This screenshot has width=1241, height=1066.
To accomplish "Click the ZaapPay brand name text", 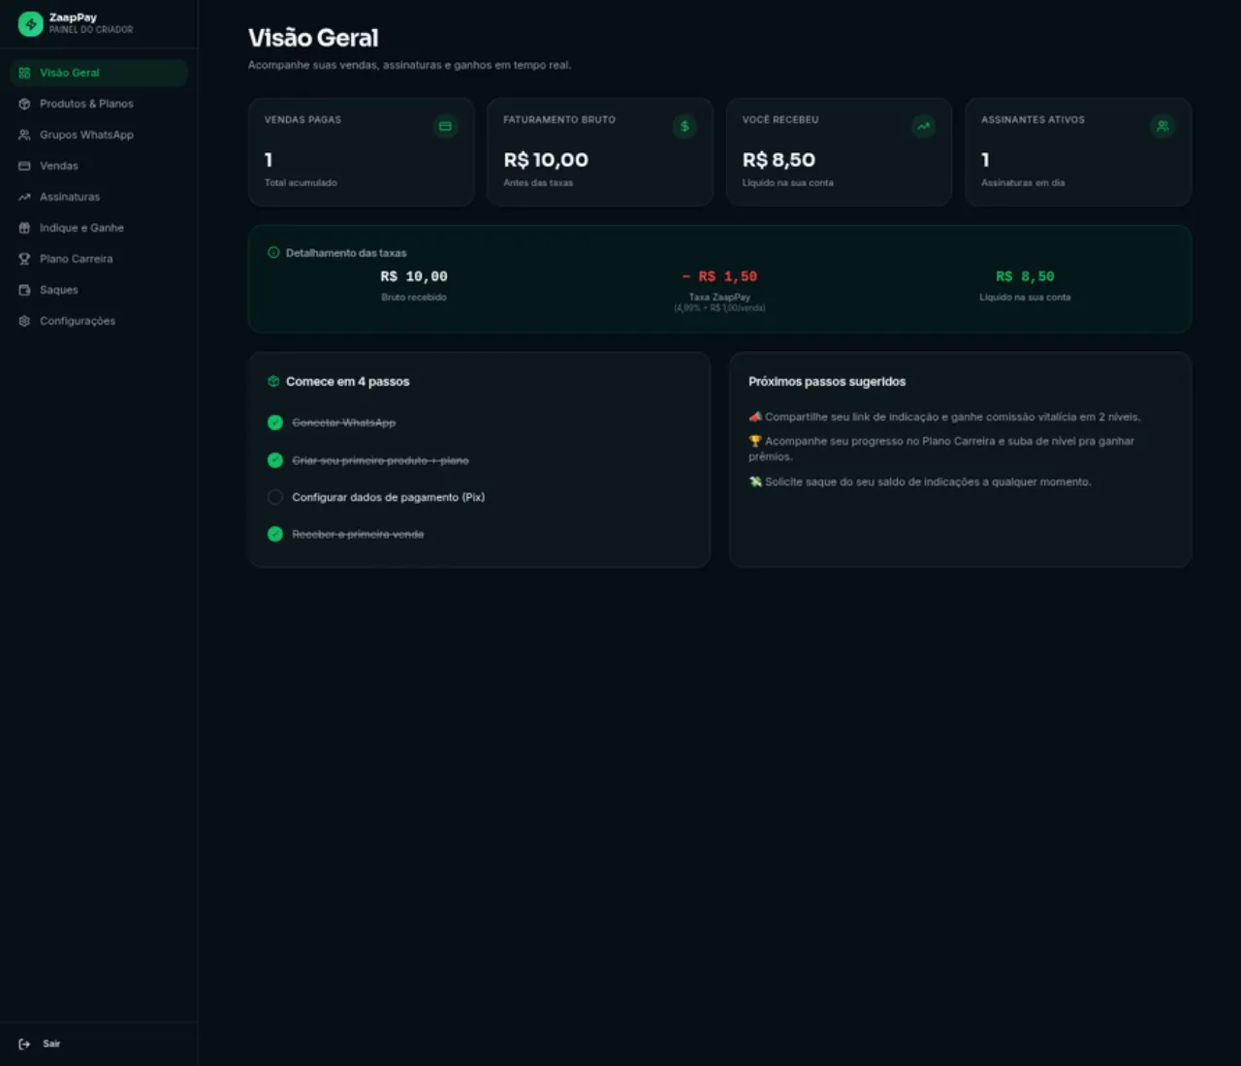I will pyautogui.click(x=73, y=17).
